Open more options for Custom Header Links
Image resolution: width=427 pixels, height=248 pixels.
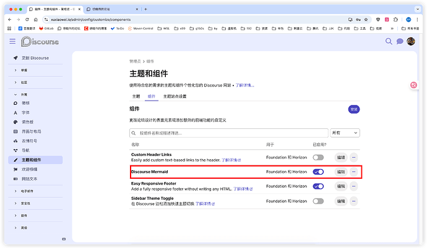point(353,157)
